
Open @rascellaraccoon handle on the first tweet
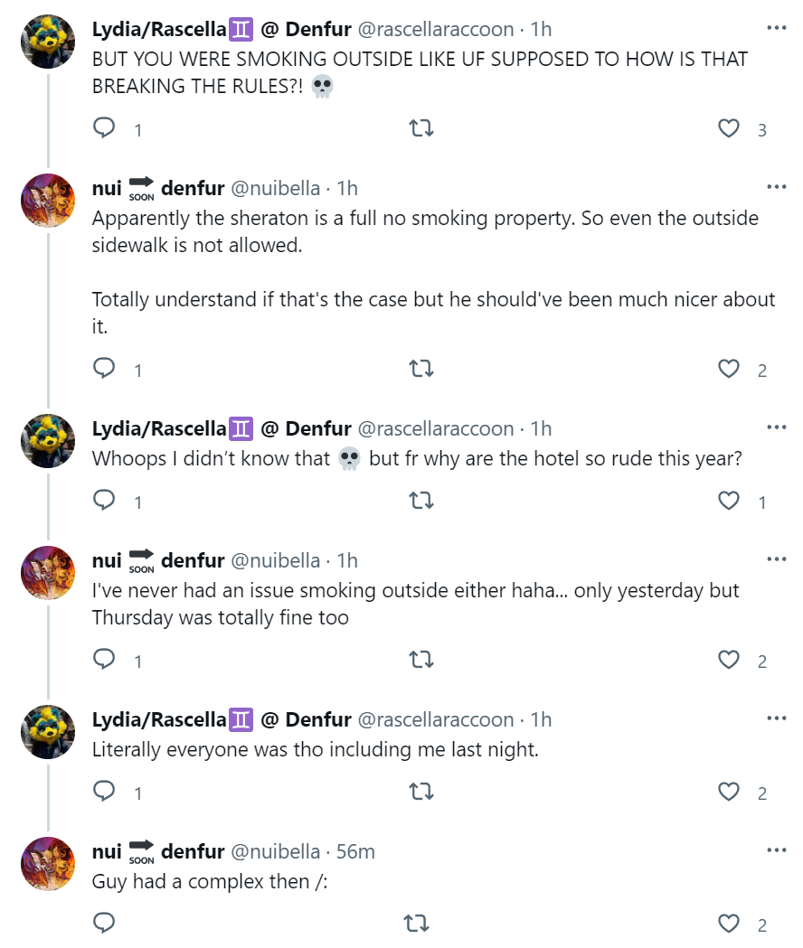[436, 29]
